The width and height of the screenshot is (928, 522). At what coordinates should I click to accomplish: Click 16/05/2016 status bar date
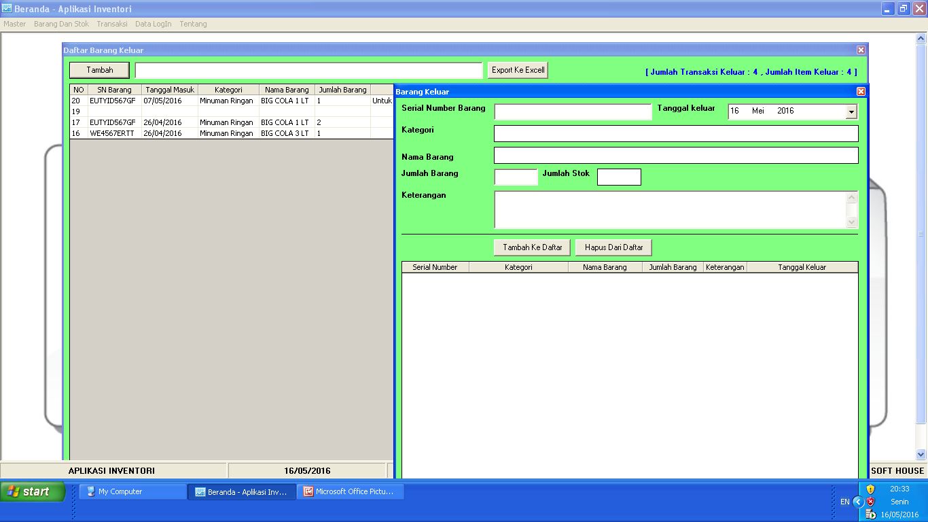pos(307,470)
